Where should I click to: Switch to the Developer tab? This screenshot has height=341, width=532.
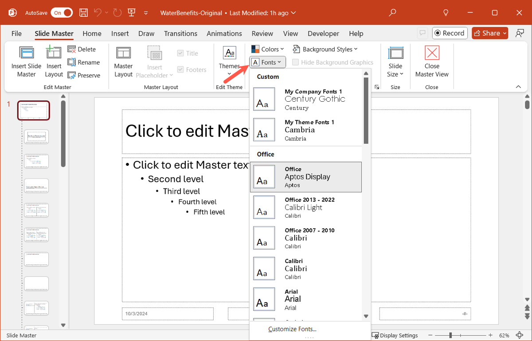point(323,33)
